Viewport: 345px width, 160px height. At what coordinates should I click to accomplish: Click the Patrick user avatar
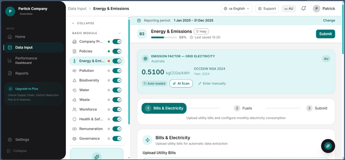click(x=316, y=8)
